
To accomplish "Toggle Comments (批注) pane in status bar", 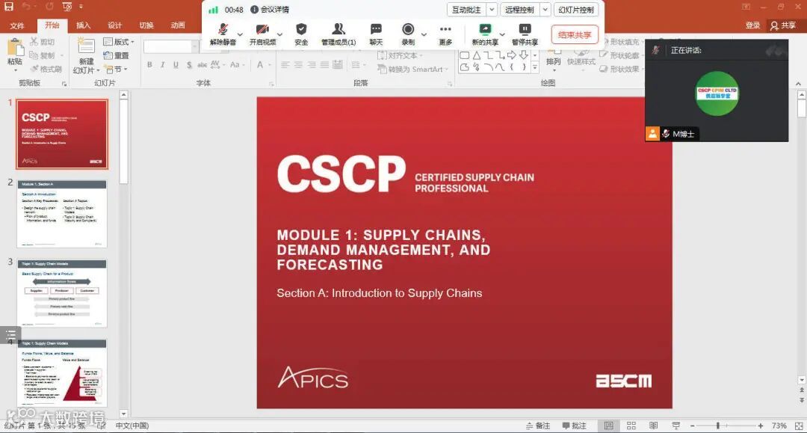I will tap(574, 426).
